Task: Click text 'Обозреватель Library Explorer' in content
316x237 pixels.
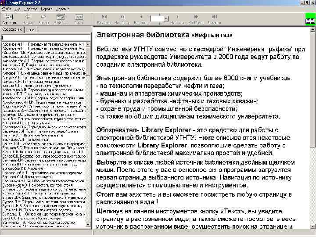Action: [x=144, y=130]
